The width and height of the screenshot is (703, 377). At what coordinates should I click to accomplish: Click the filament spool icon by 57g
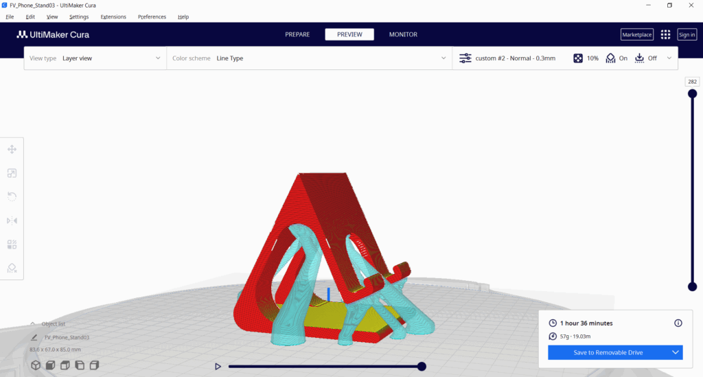point(553,336)
